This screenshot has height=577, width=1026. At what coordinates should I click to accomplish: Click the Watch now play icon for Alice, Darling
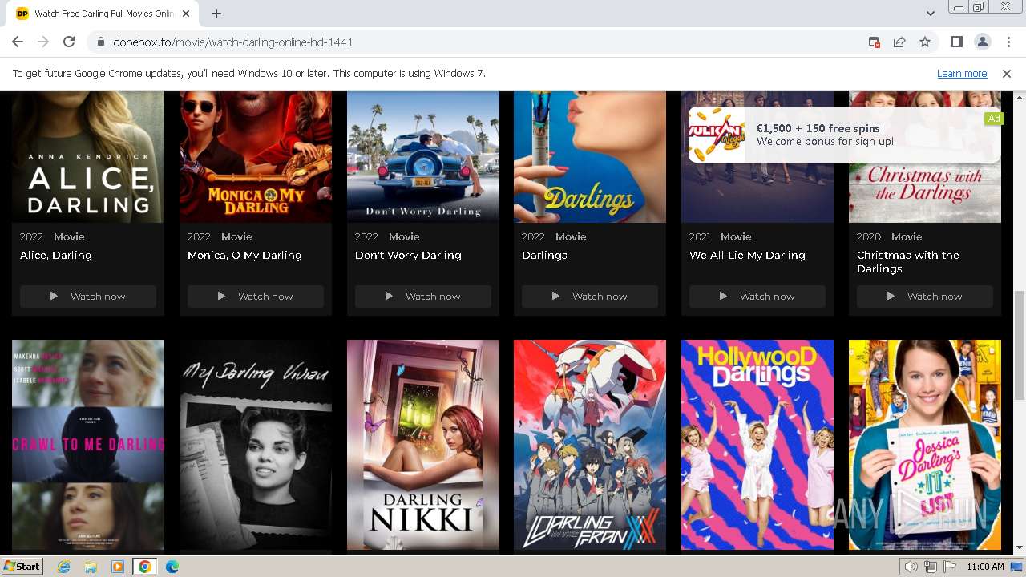coord(54,297)
